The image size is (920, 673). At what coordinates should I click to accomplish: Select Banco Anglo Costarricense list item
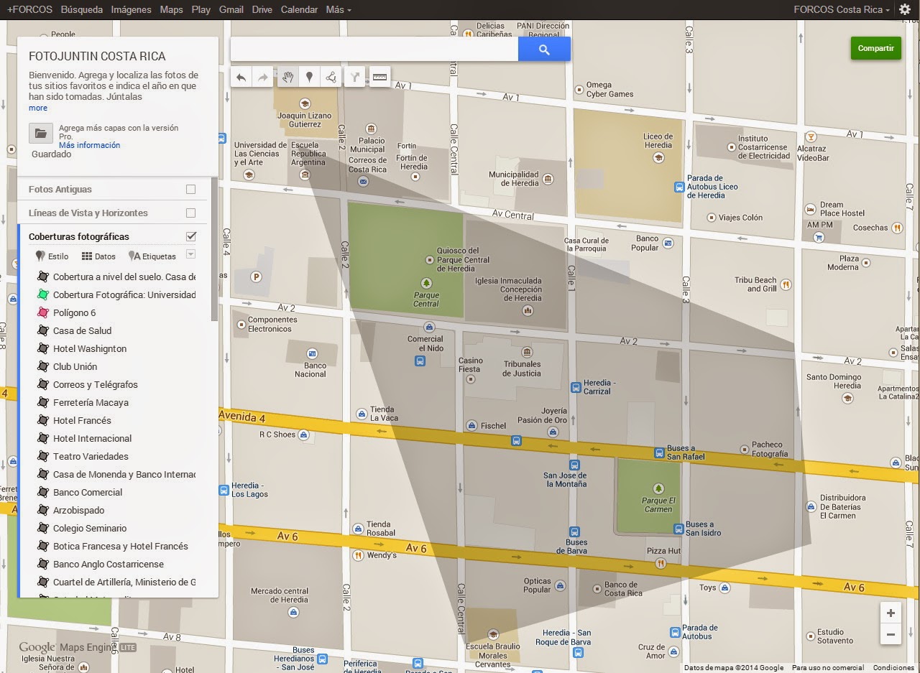pyautogui.click(x=109, y=564)
